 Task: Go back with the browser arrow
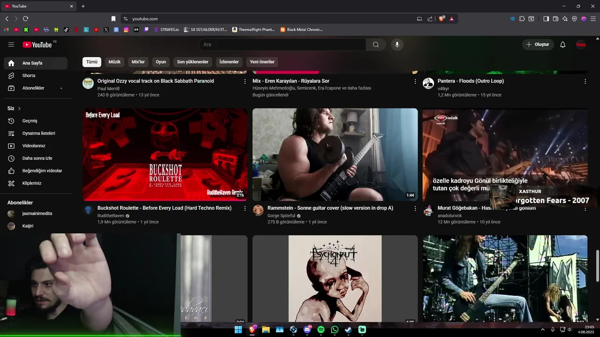[x=7, y=19]
